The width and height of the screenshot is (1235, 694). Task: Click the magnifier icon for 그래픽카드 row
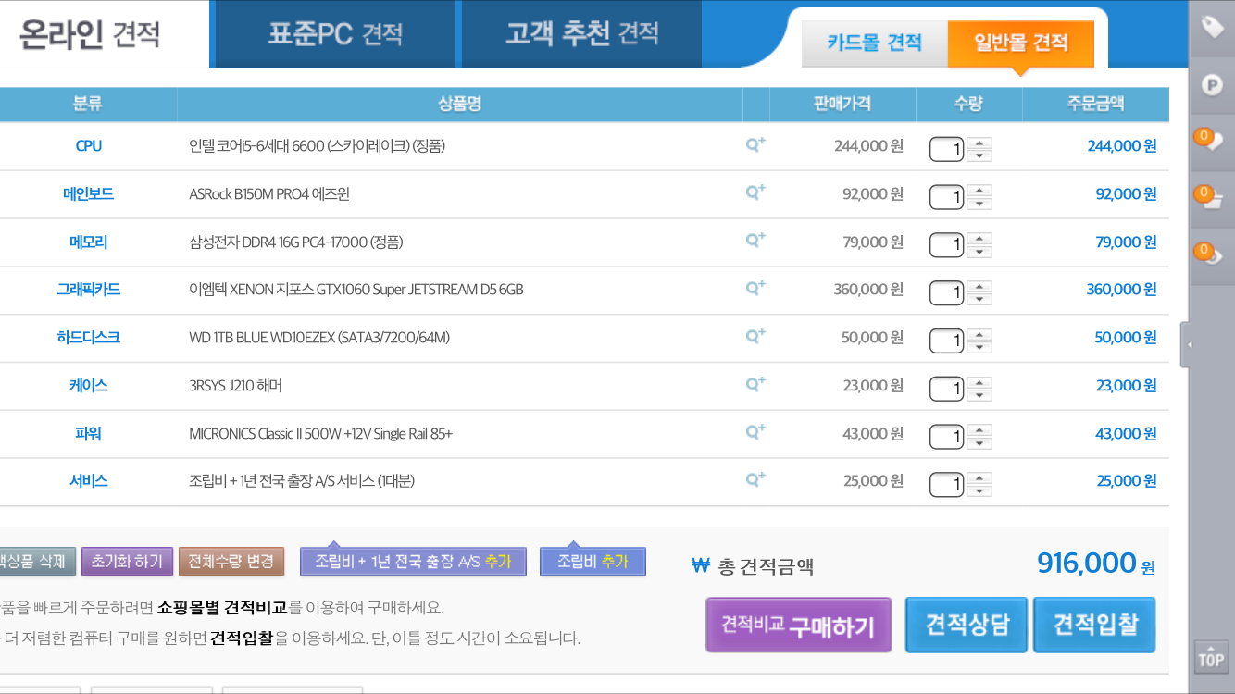tap(755, 288)
